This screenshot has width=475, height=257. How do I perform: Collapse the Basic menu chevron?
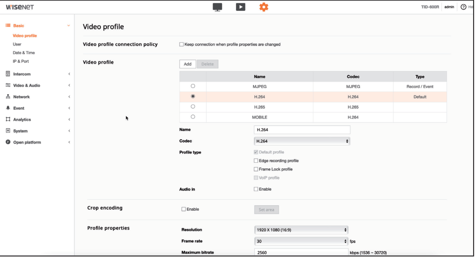pos(69,26)
